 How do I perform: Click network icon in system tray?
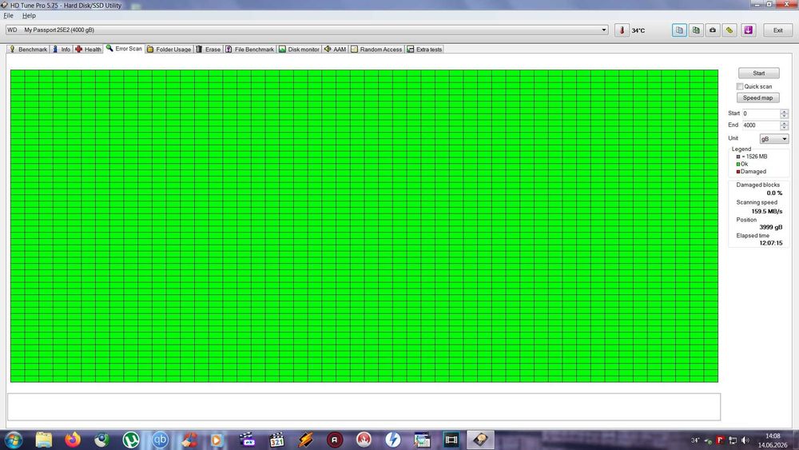(x=733, y=440)
